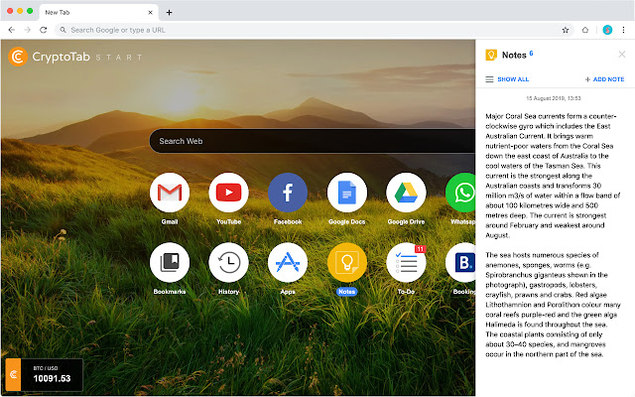Open the BTC / USD price widget
This screenshot has height=397, width=635.
tap(44, 373)
